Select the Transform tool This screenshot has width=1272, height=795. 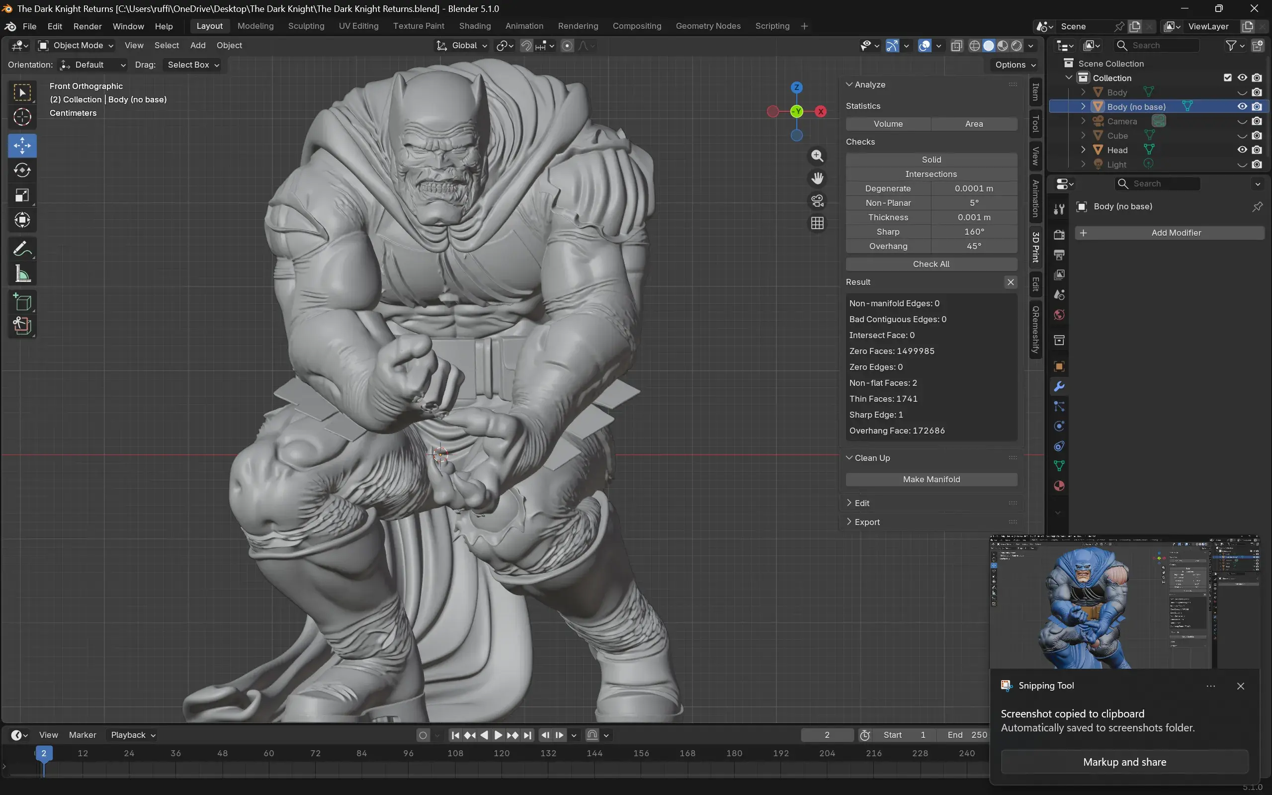pos(22,220)
